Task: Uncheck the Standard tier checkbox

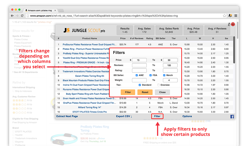Action: (x=140, y=85)
